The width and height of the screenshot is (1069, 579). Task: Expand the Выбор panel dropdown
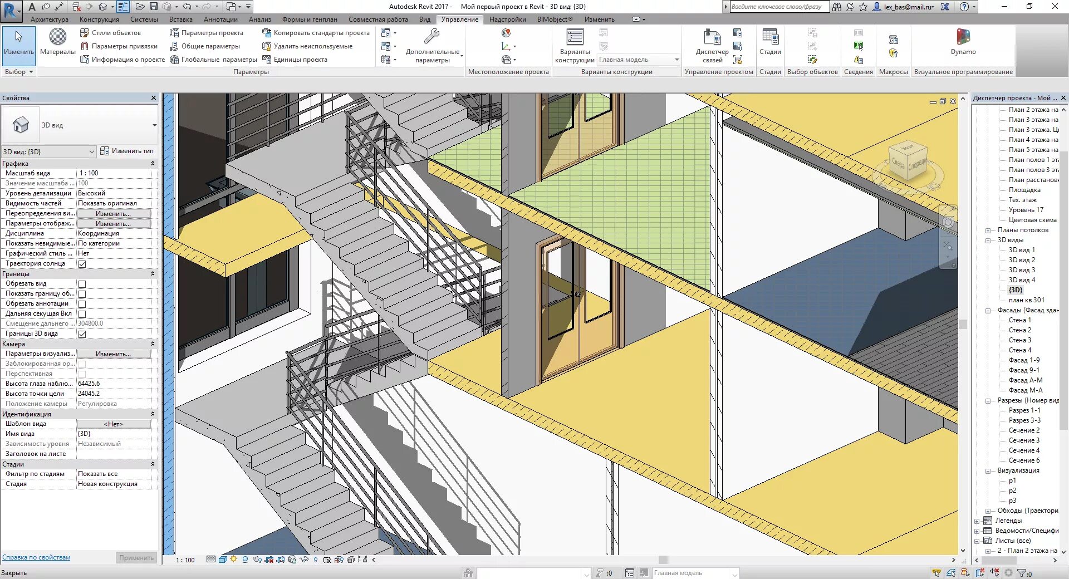(x=19, y=72)
